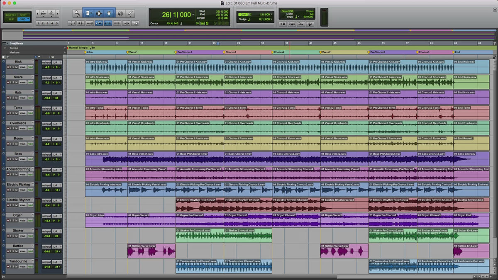Image resolution: width=498 pixels, height=280 pixels.
Task: Switch to Slip edit mode
Action: click(x=11, y=19)
